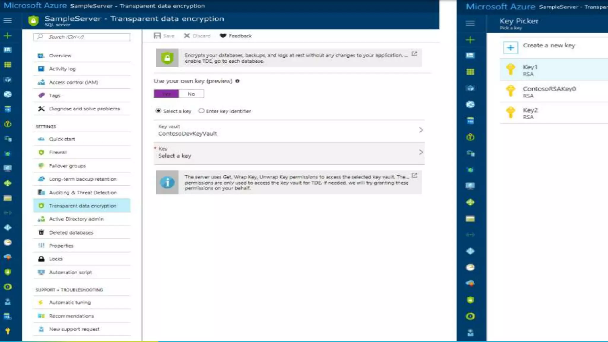
Task: Click Microsoft Azure logo text in left window
Action: (35, 5)
